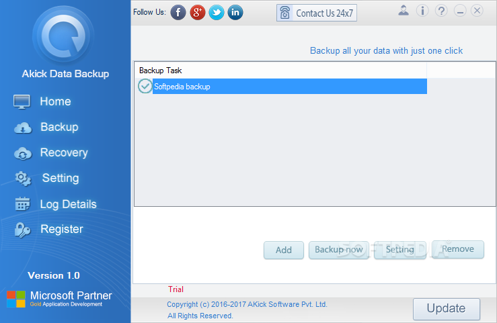Viewport: 497px width, 323px height.
Task: Select the Softpedia backup task row
Action: pyautogui.click(x=290, y=87)
